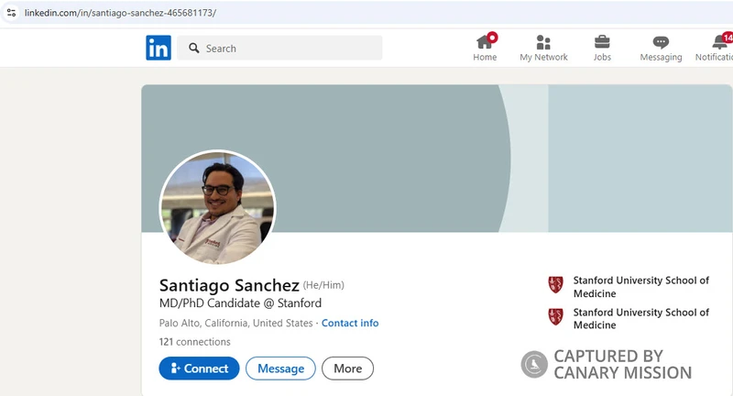Click the profile banner background image
The image size is (733, 396).
tap(437, 158)
